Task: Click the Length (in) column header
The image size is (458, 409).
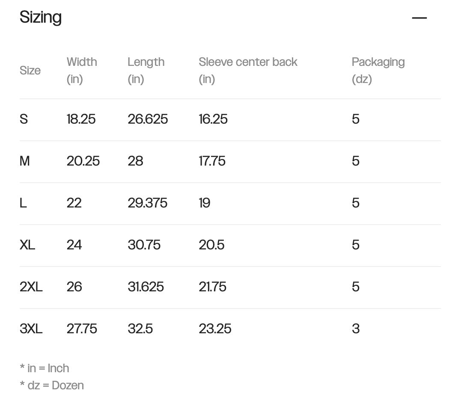Action: [x=146, y=70]
